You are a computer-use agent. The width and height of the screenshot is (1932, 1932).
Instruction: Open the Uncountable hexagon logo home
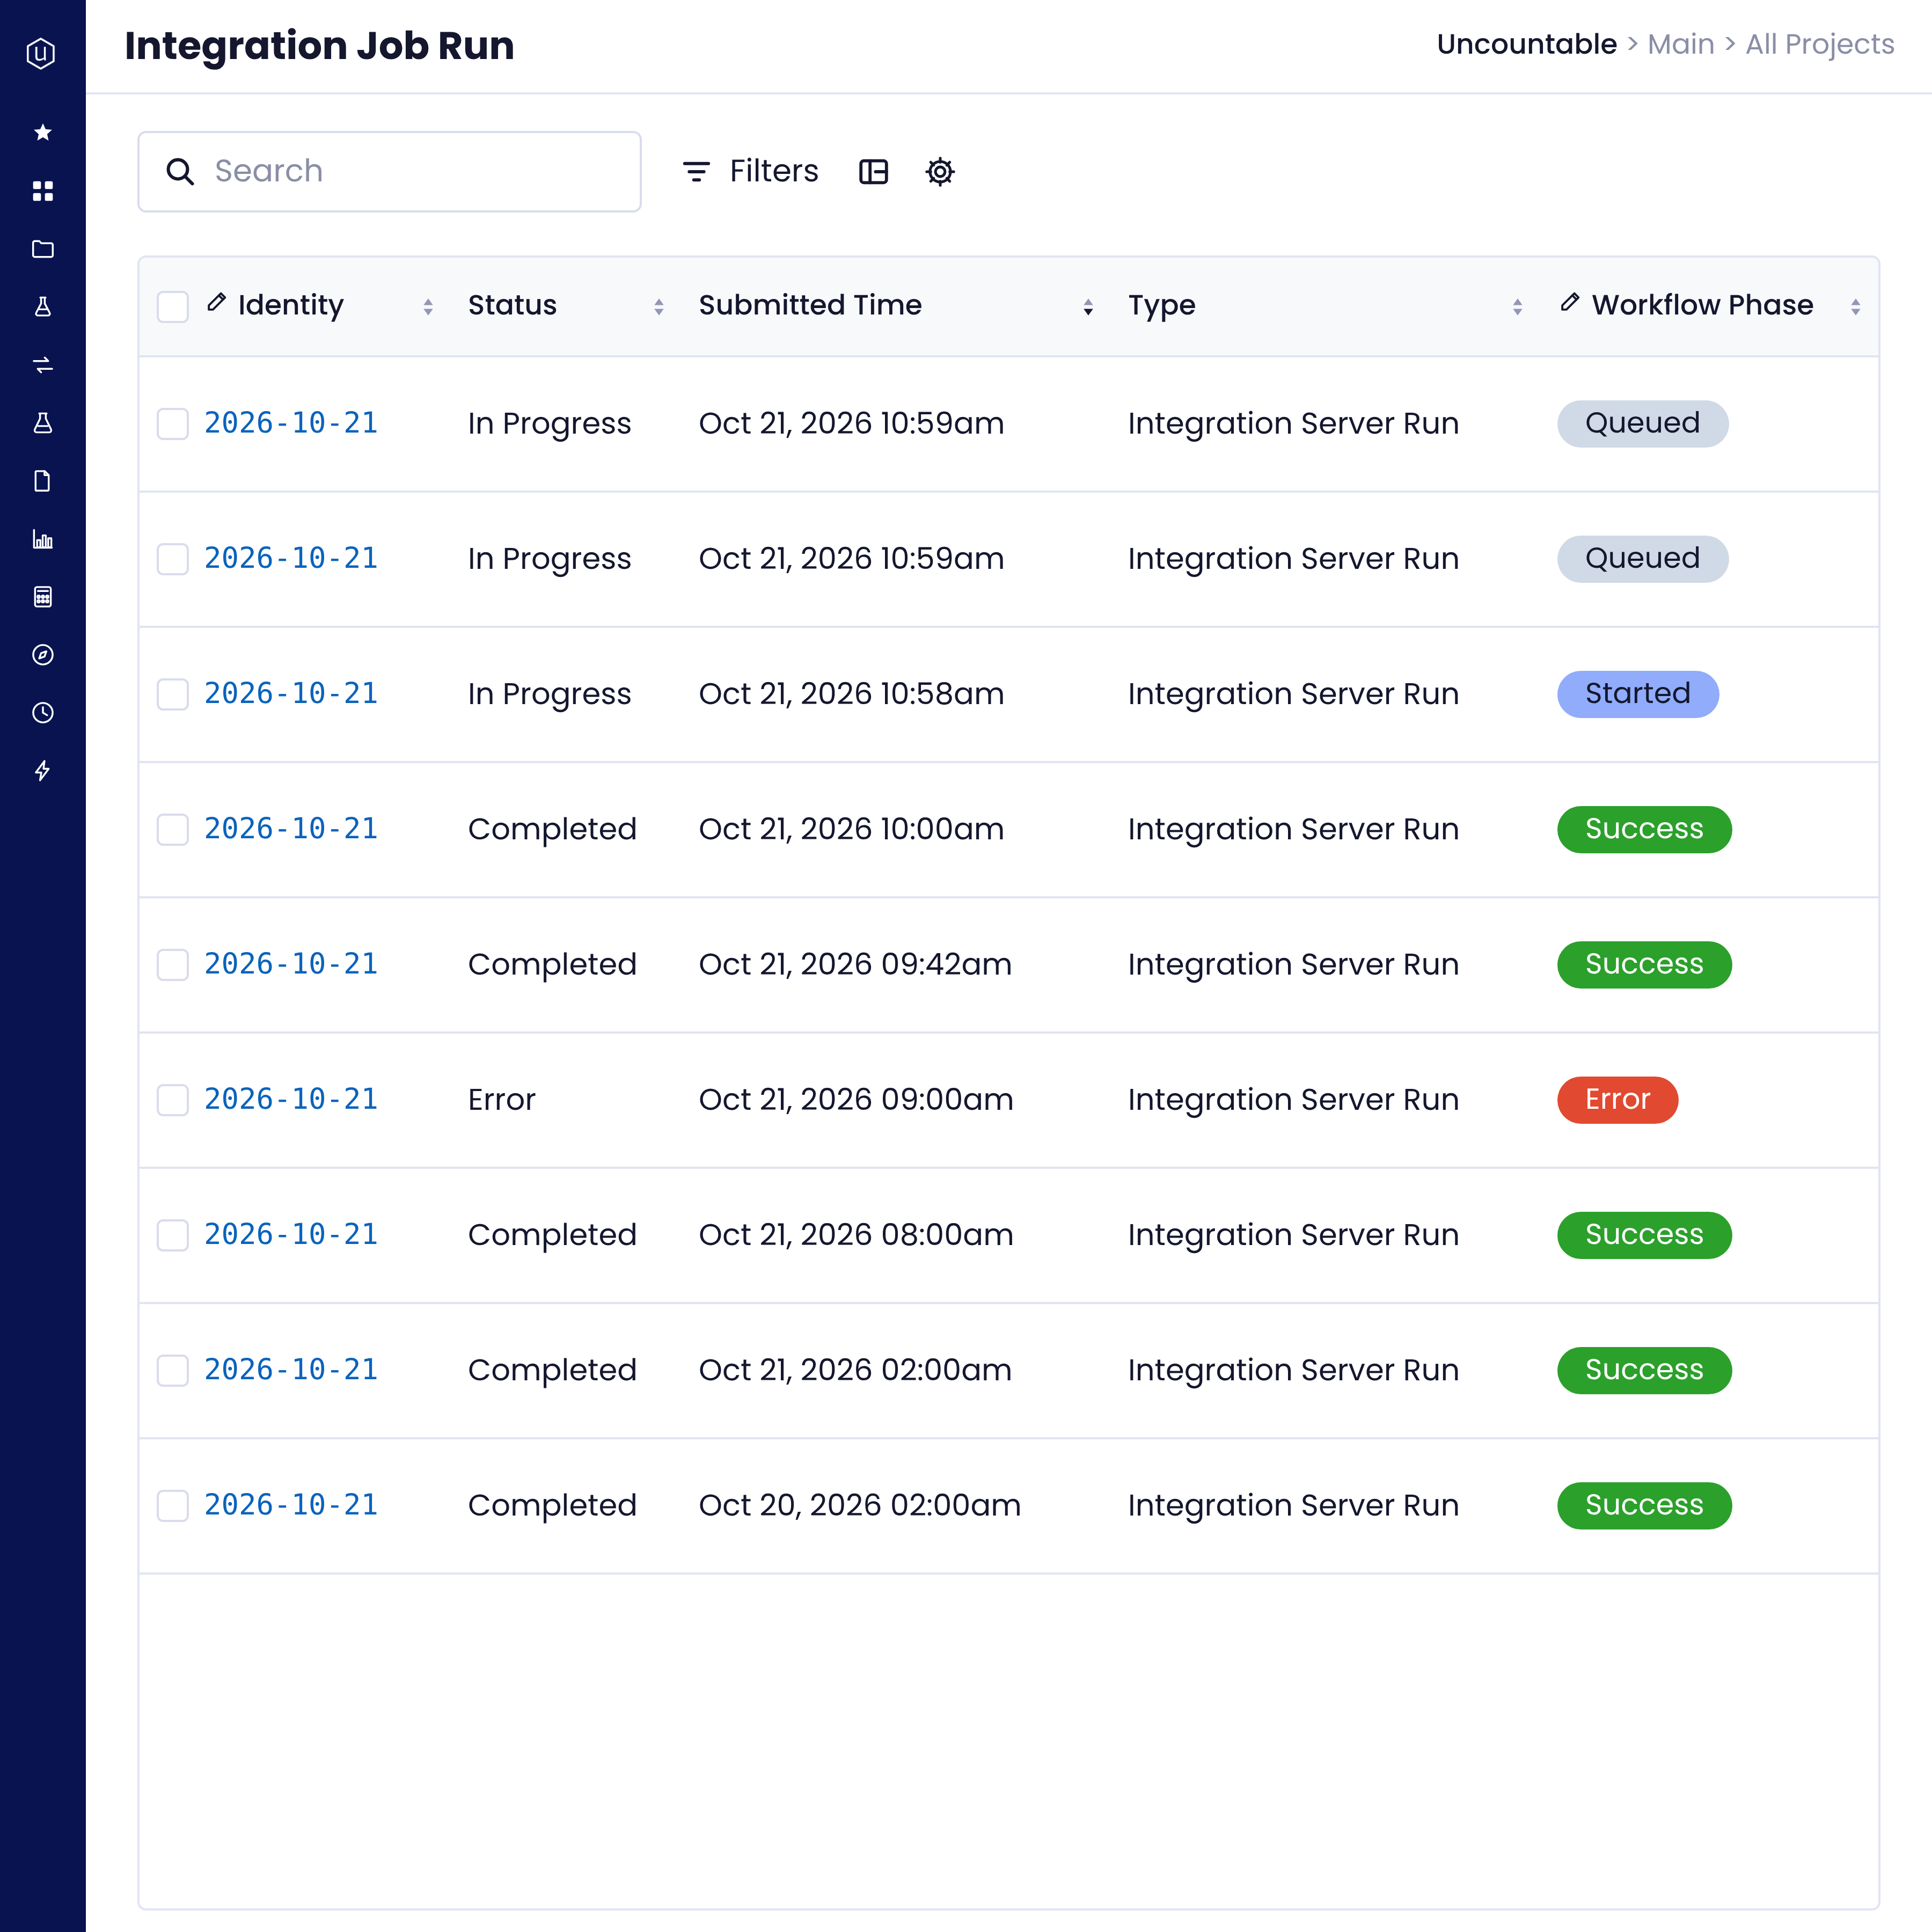[41, 53]
